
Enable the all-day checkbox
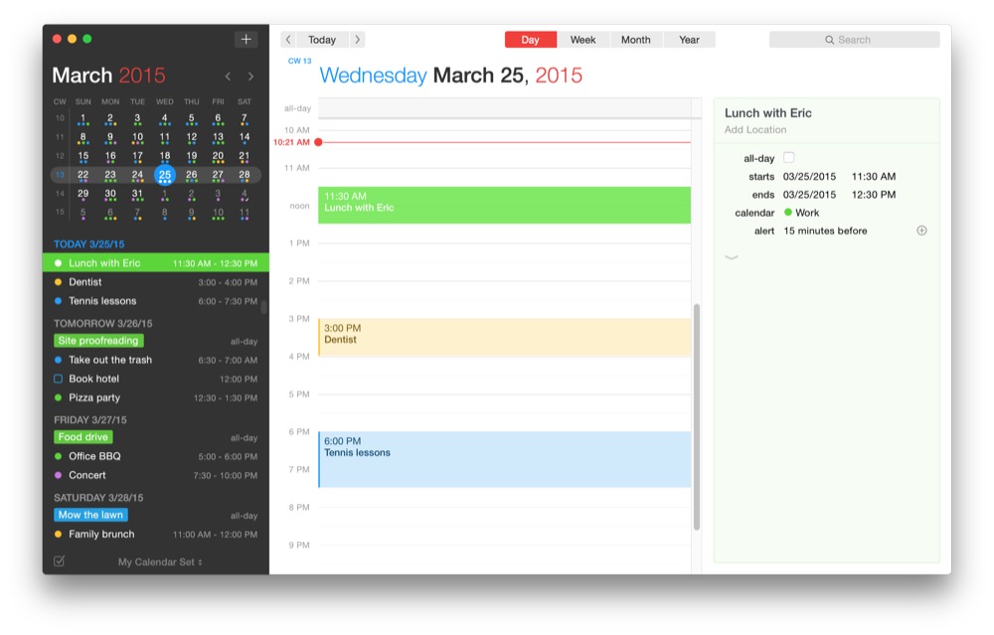point(789,158)
